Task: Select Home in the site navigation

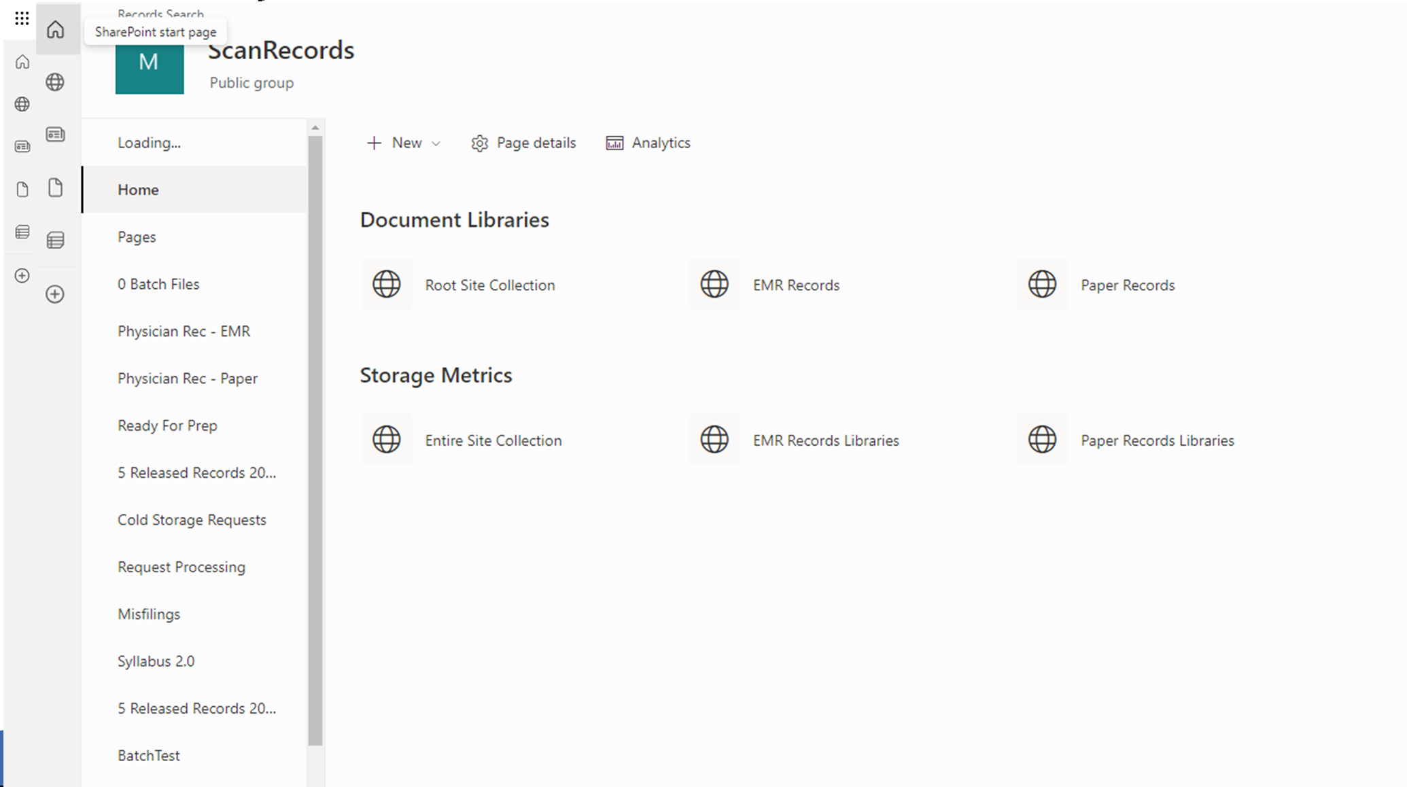Action: coord(138,190)
